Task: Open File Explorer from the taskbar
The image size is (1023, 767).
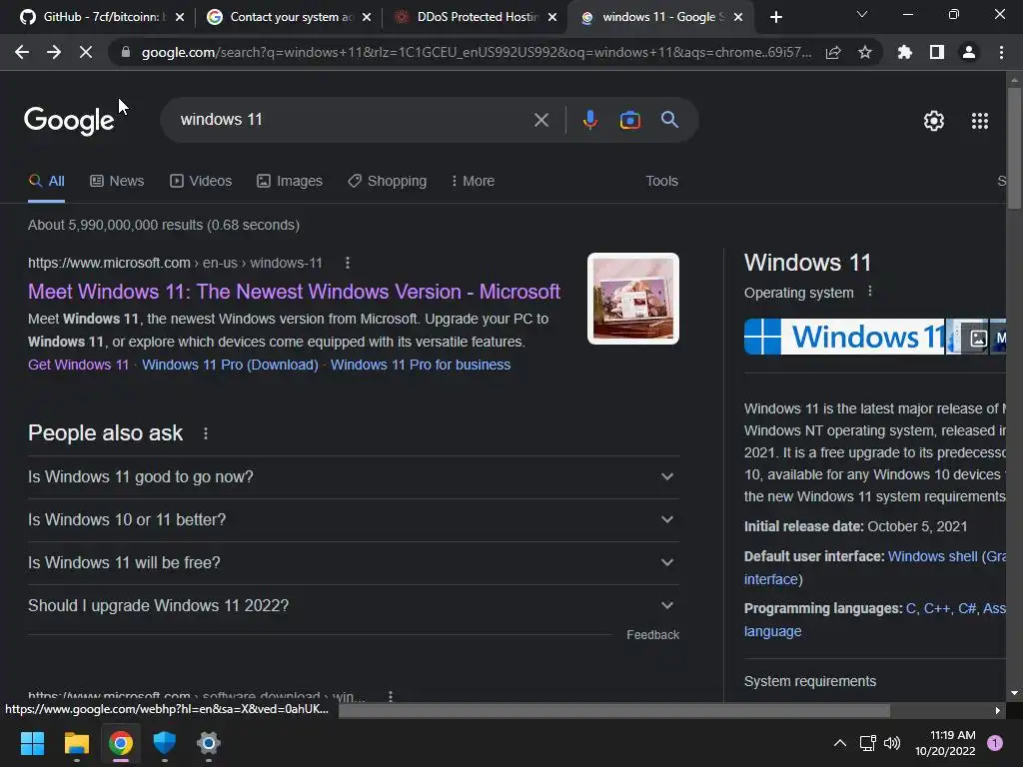Action: [x=76, y=743]
